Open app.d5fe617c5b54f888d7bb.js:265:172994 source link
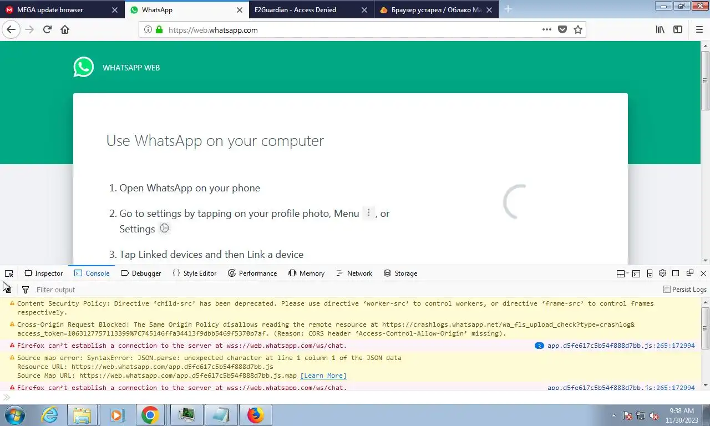 [621, 346]
